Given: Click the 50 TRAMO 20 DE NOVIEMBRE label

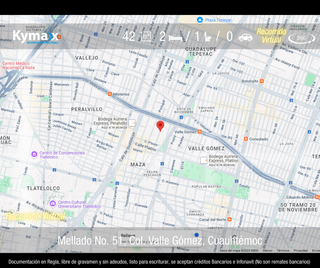Looking at the screenshot, I should (x=298, y=207).
